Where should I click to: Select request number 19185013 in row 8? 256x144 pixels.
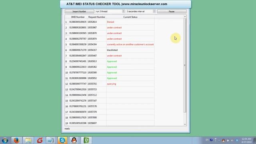[x=92, y=61]
